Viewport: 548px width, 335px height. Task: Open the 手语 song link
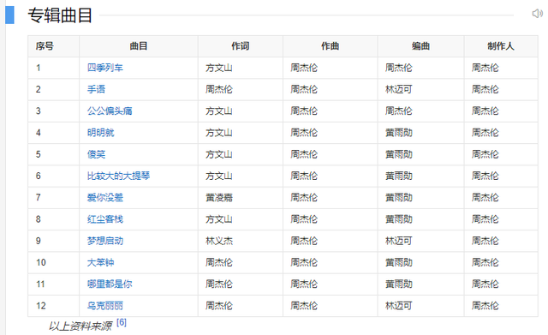coord(96,89)
